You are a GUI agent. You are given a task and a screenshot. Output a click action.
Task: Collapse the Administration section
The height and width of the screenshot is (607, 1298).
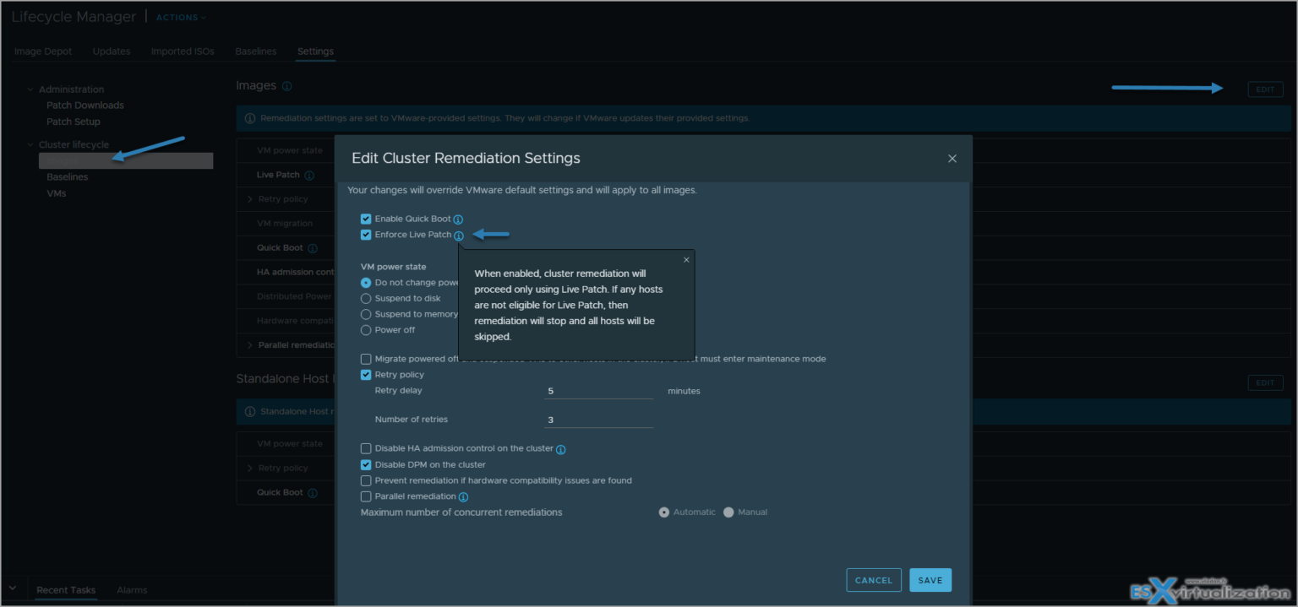[30, 89]
